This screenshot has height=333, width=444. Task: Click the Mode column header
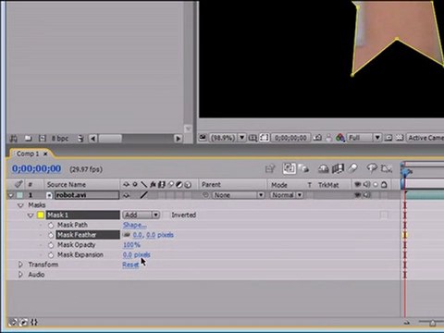point(279,185)
